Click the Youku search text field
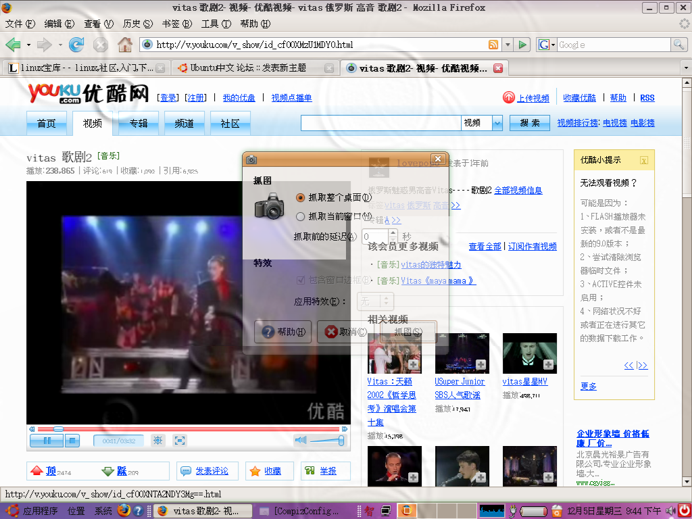Viewport: 692px width, 519px height. 381,123
